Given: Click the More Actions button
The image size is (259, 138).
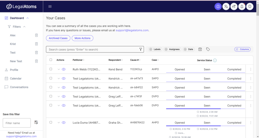Looking at the screenshot, I should point(82,38).
